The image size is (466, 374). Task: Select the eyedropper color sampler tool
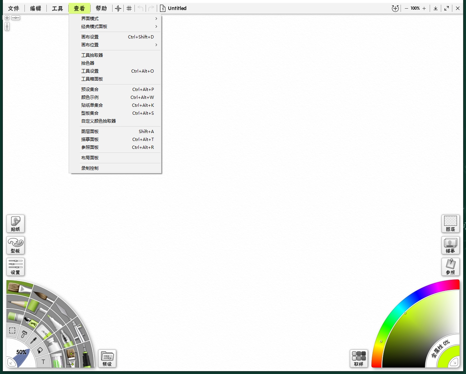point(33,340)
